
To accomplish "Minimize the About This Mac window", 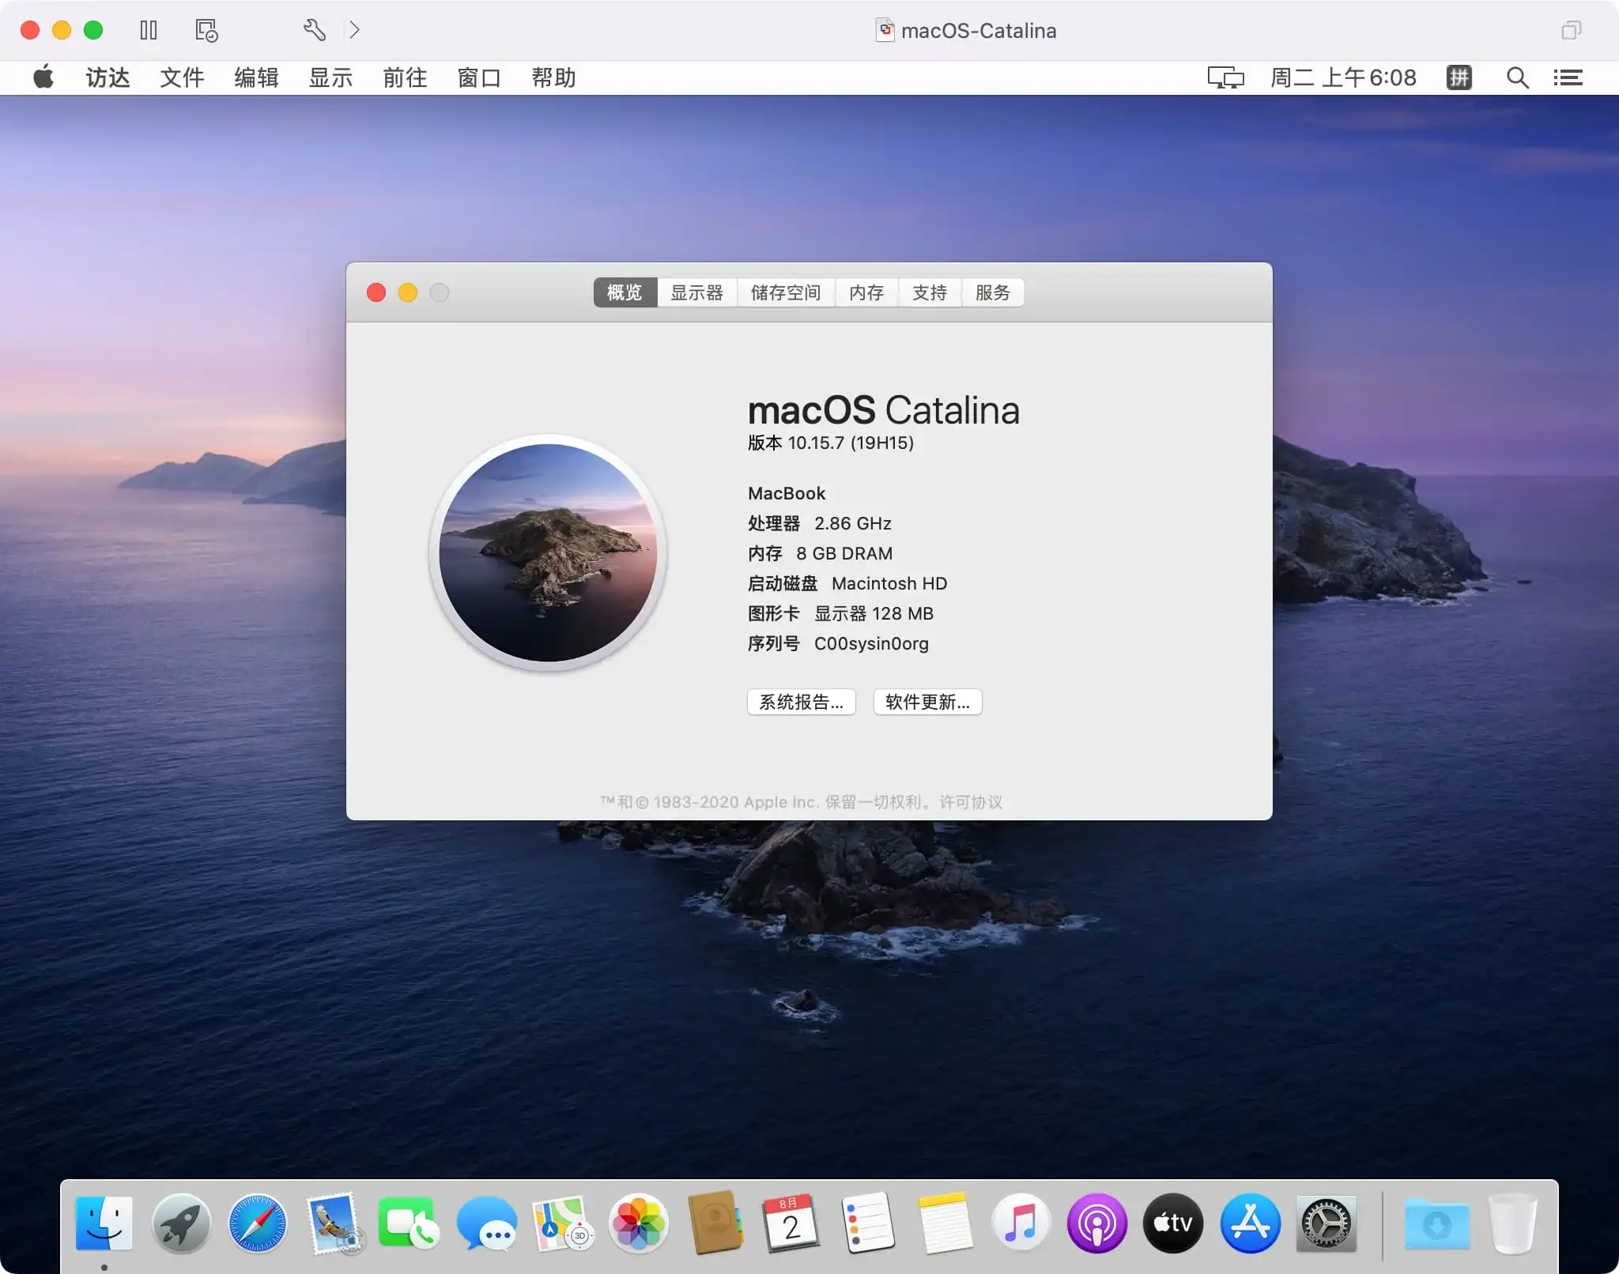I will click(408, 292).
